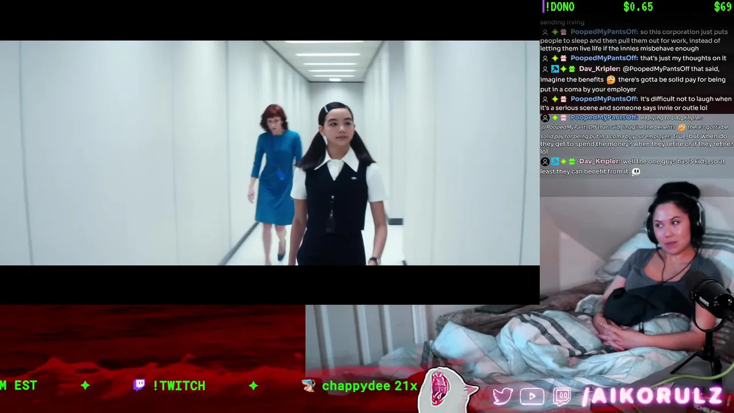Click the 'chappydee 21x' ticker text

tap(369, 386)
